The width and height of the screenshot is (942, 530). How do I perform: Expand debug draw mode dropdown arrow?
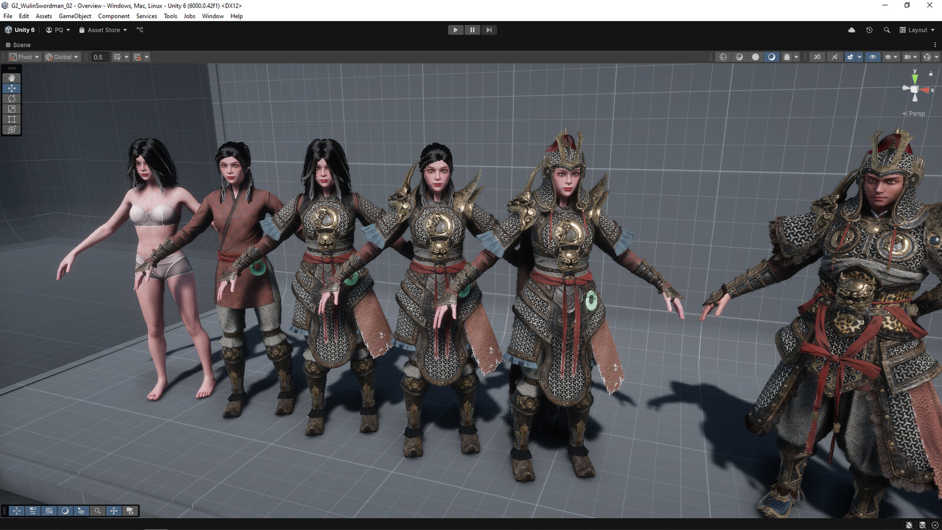click(797, 57)
